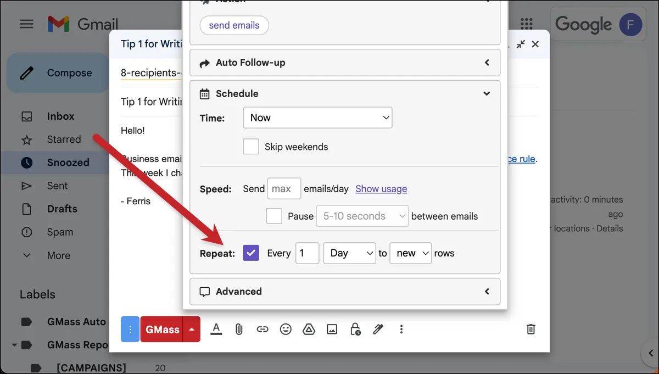Click the Compose button
The height and width of the screenshot is (374, 659).
click(58, 73)
